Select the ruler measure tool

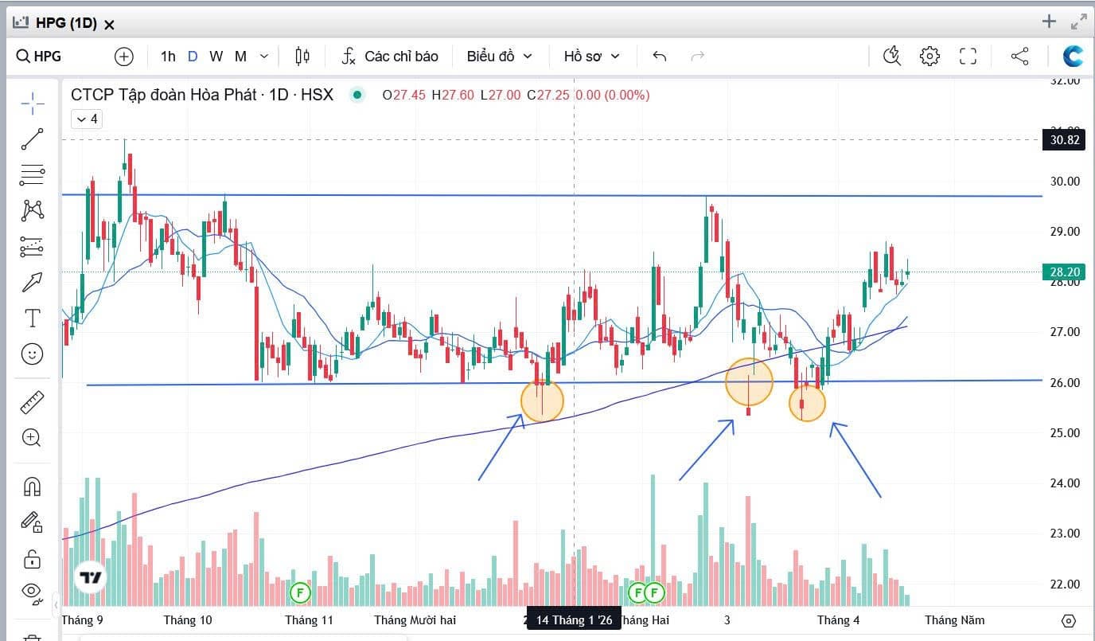(x=33, y=402)
